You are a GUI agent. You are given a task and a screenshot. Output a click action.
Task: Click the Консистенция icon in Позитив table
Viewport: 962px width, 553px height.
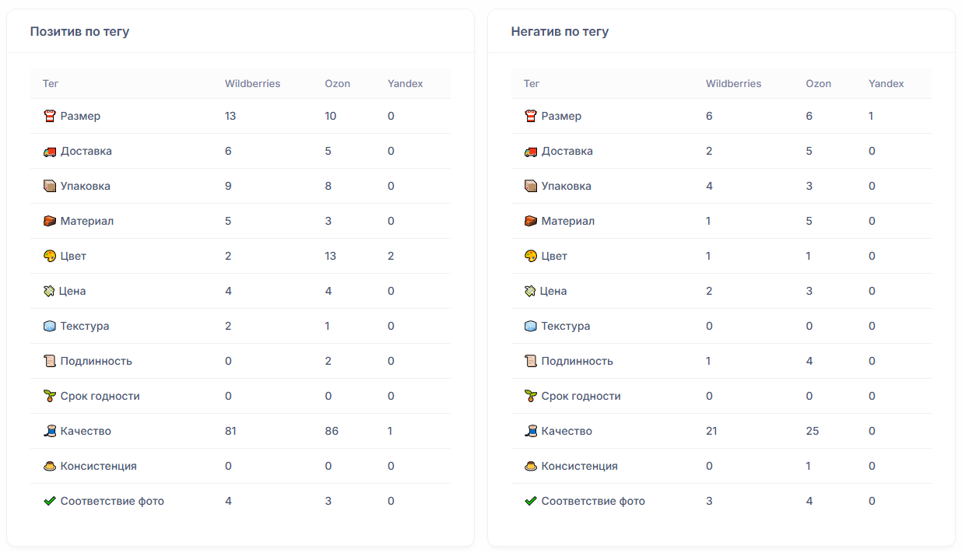(x=50, y=467)
